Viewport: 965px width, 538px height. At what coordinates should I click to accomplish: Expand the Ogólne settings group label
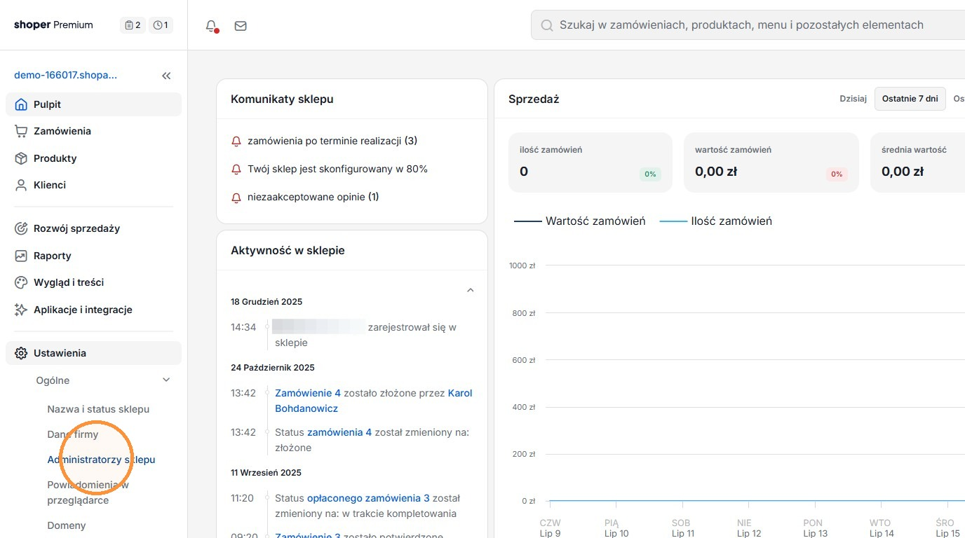point(53,380)
